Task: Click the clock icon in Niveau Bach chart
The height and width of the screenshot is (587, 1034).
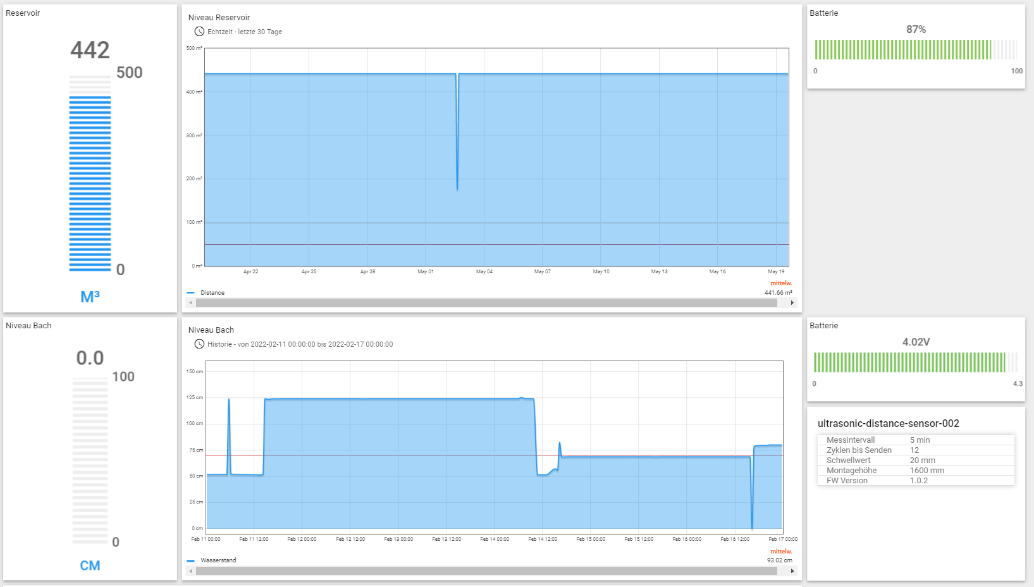Action: 199,344
